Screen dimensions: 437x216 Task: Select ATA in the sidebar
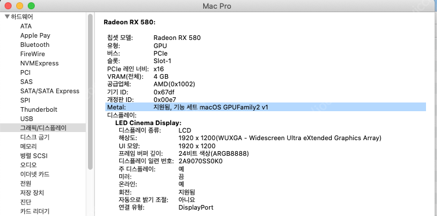(x=26, y=26)
